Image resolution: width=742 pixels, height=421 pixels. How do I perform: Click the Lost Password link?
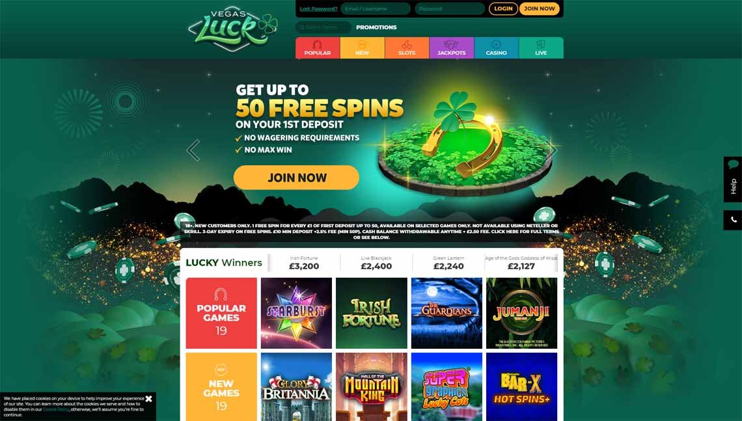click(318, 8)
